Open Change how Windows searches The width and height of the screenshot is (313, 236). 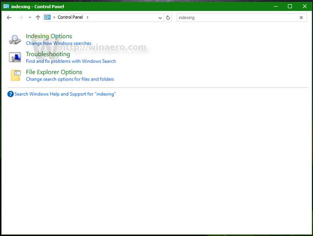(x=58, y=43)
